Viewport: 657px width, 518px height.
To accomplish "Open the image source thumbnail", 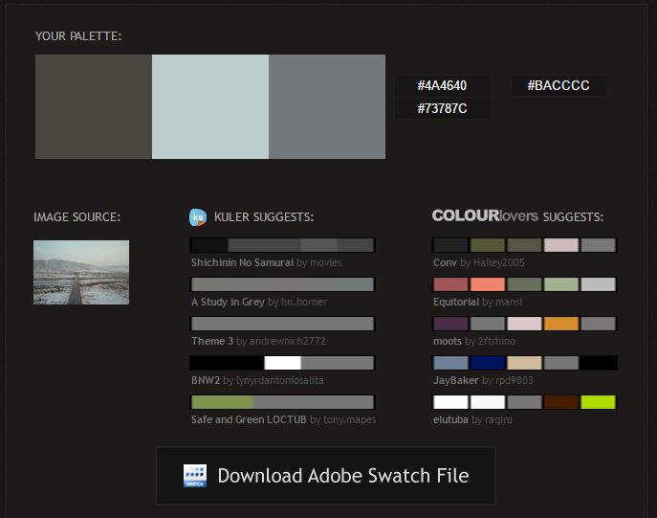I will 81,272.
